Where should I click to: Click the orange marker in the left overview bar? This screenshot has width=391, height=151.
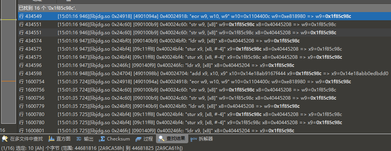(x=9, y=81)
